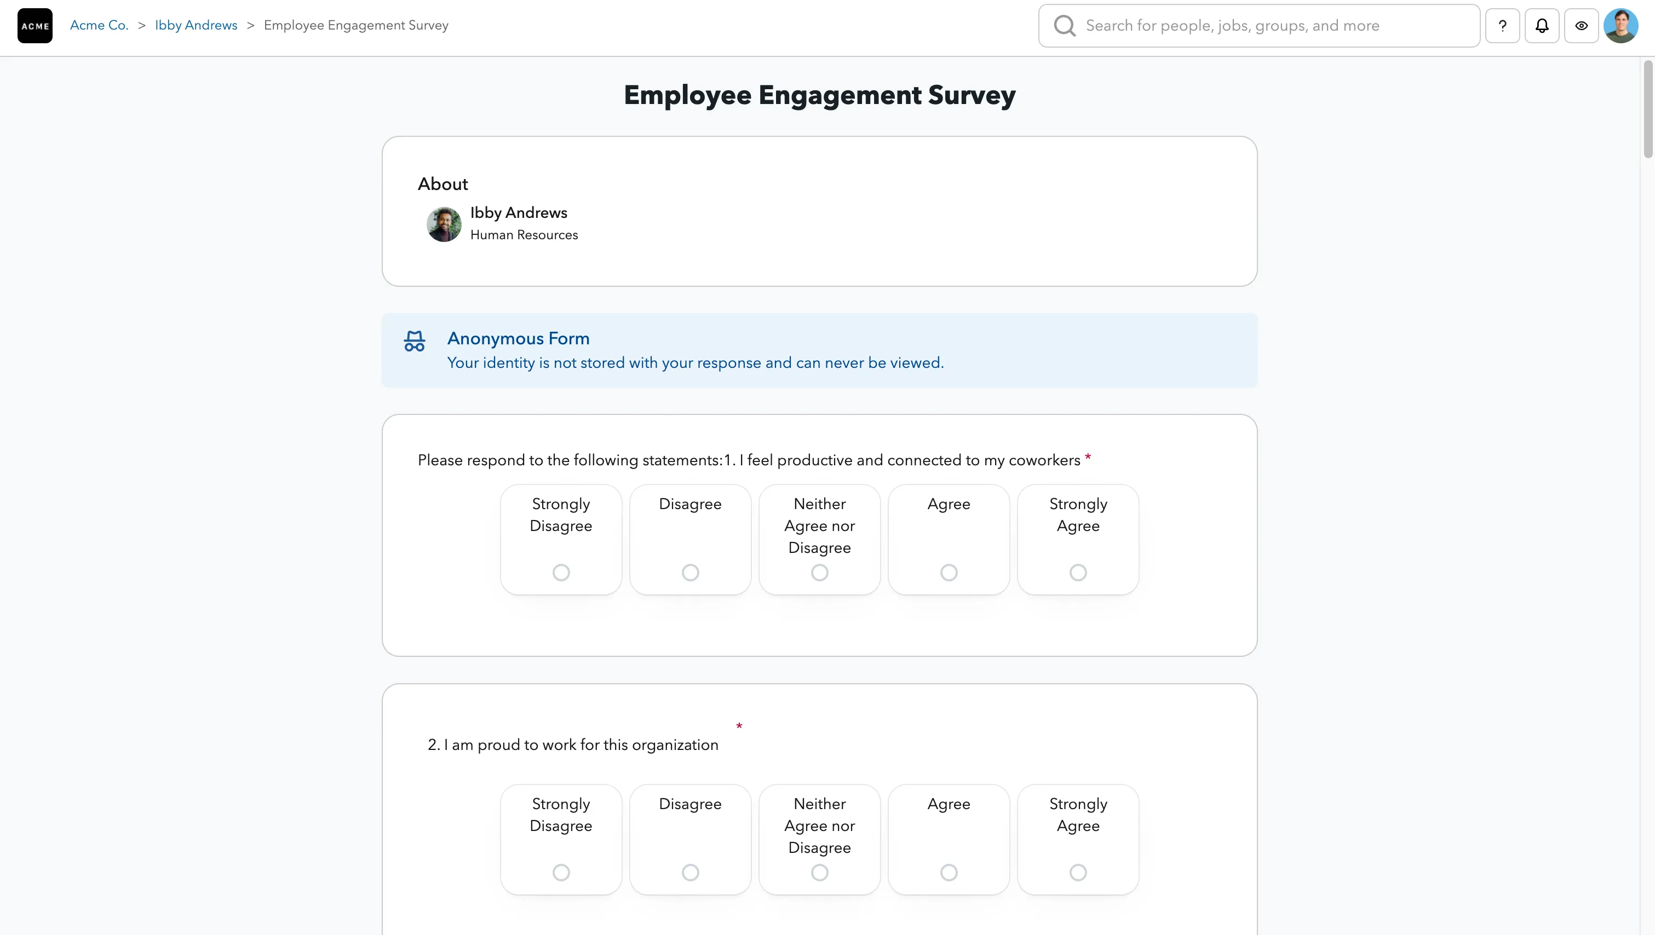This screenshot has width=1655, height=935.
Task: Click the Human Resources department text
Action: click(524, 235)
